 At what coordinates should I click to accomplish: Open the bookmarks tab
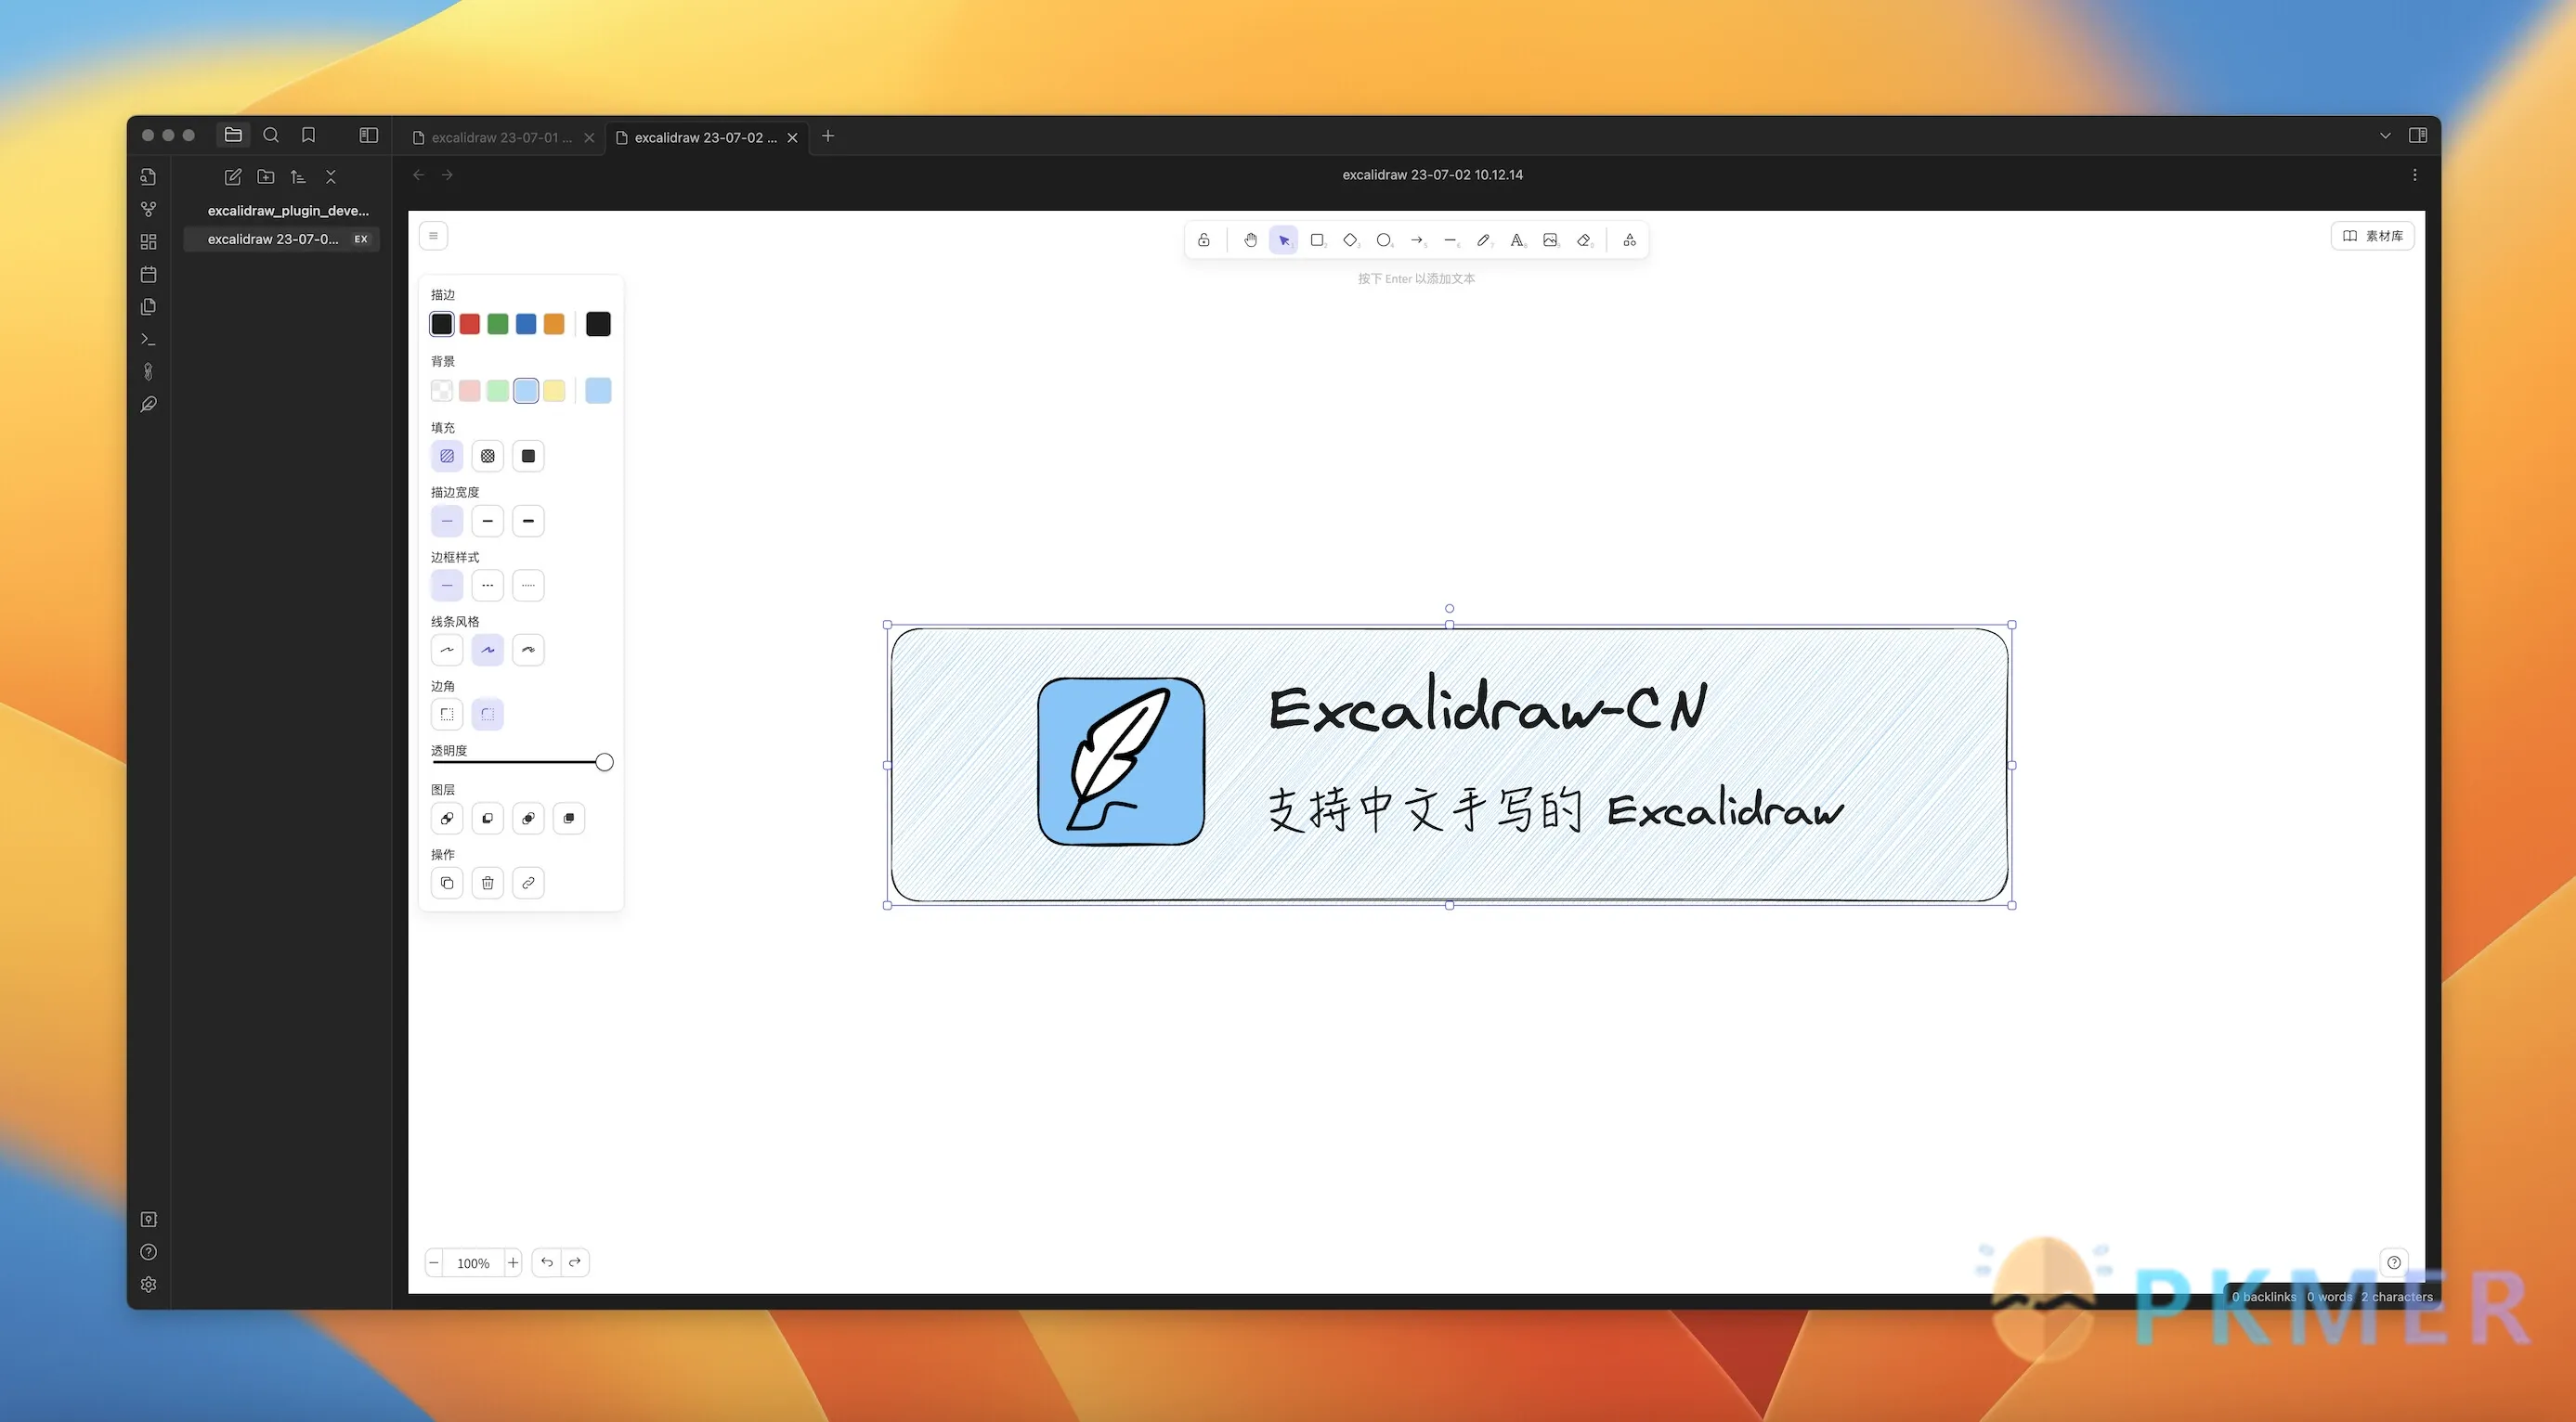[x=309, y=135]
